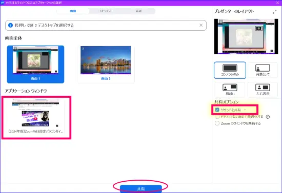Click the 画面 2 label text
Viewport: 282px width, 193px height.
(x=106, y=78)
